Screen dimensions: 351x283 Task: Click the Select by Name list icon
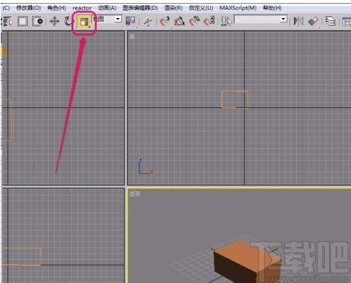pos(7,22)
